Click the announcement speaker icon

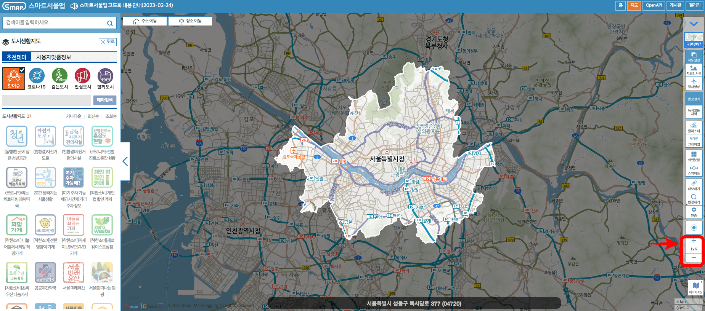pyautogui.click(x=74, y=6)
